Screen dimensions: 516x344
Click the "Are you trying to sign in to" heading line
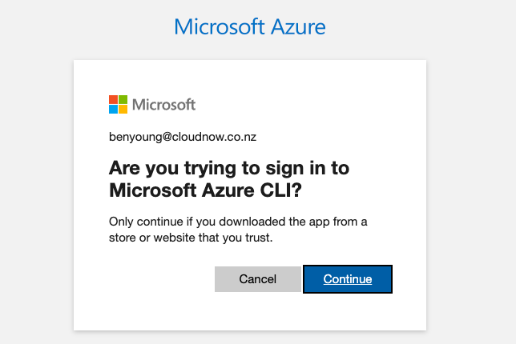point(229,169)
